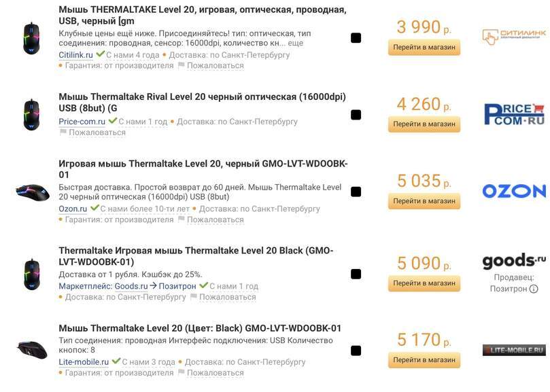Click the black color swatch in Ozon listing
The image size is (550, 392).
pyautogui.click(x=356, y=192)
